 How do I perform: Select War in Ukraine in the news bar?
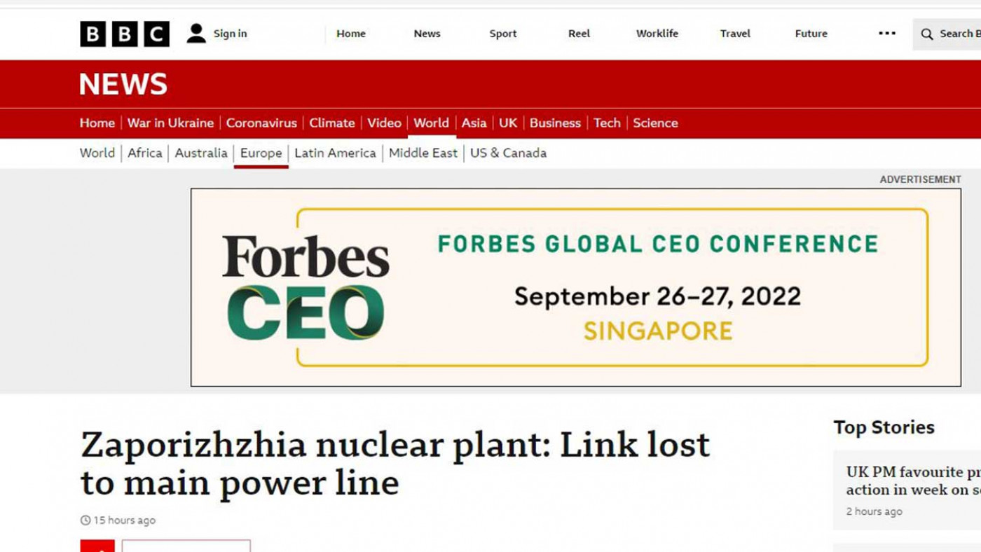click(x=170, y=123)
